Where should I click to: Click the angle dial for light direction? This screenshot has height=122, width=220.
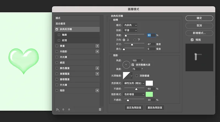[126, 65]
